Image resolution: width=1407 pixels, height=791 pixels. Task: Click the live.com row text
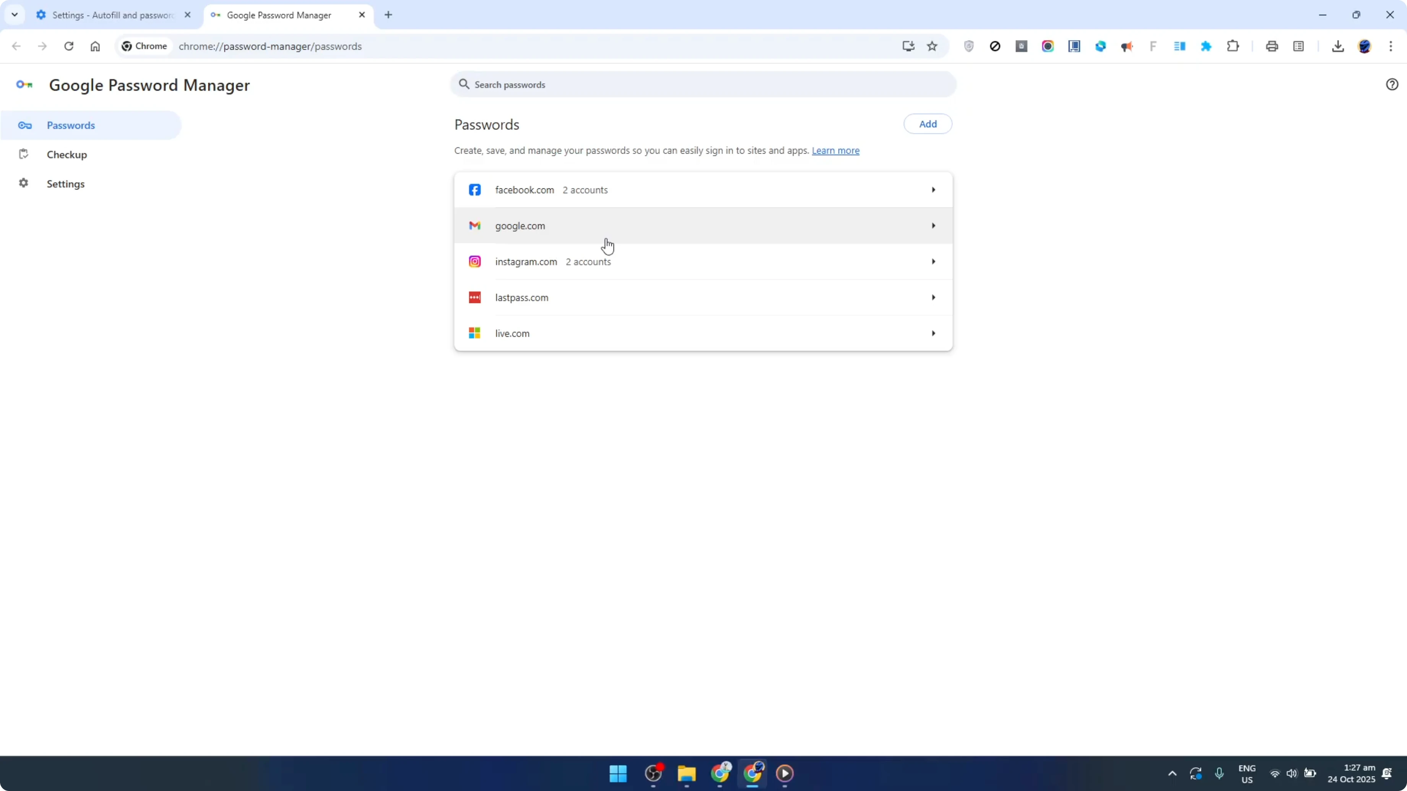512,334
